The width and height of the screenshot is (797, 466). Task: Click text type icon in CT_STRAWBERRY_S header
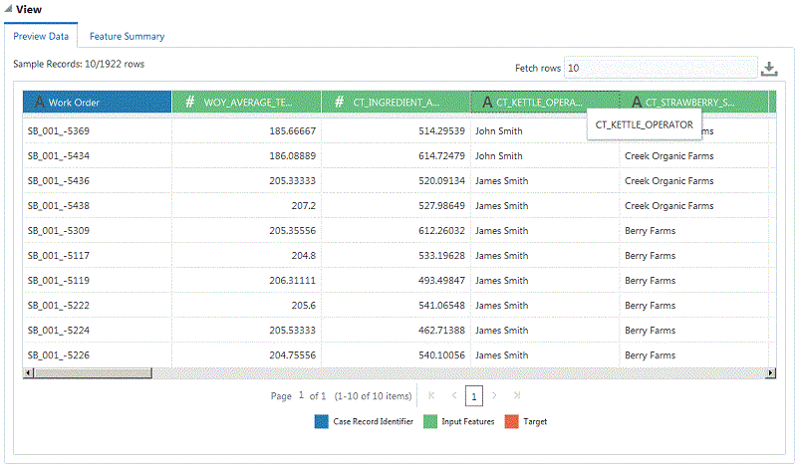[x=637, y=103]
